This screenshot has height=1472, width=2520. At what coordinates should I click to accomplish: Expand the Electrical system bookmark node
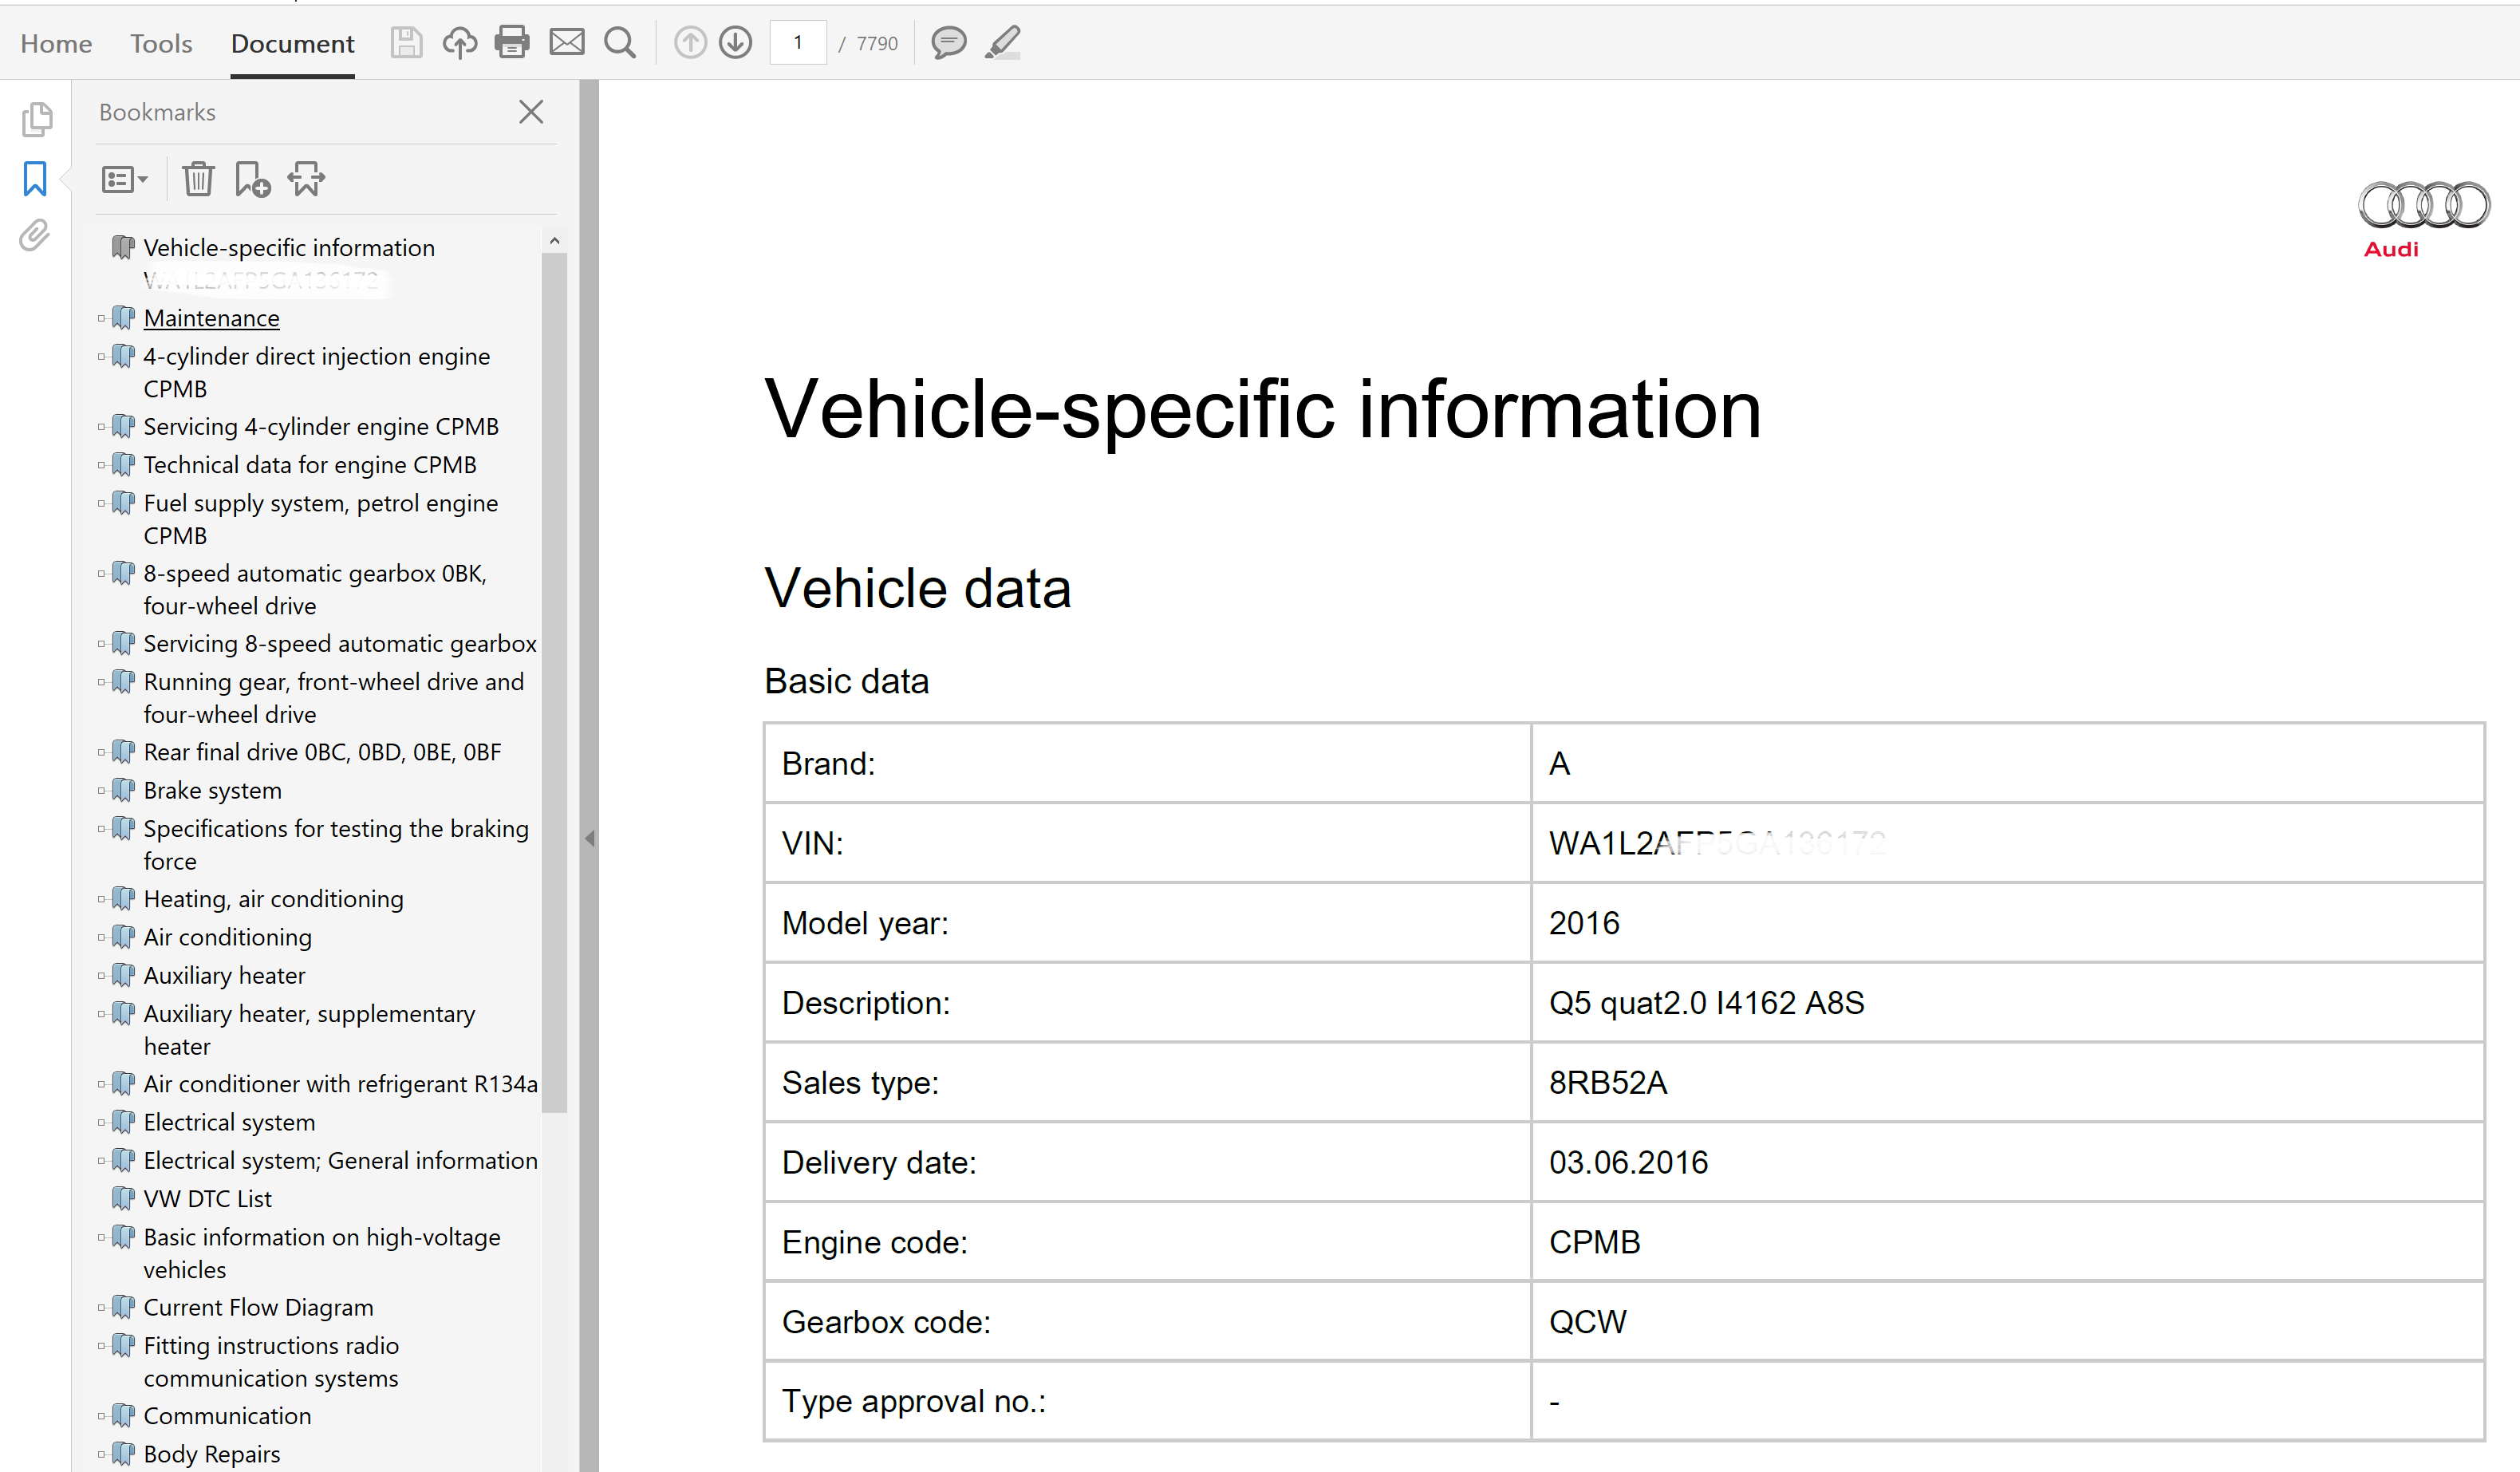(101, 1122)
